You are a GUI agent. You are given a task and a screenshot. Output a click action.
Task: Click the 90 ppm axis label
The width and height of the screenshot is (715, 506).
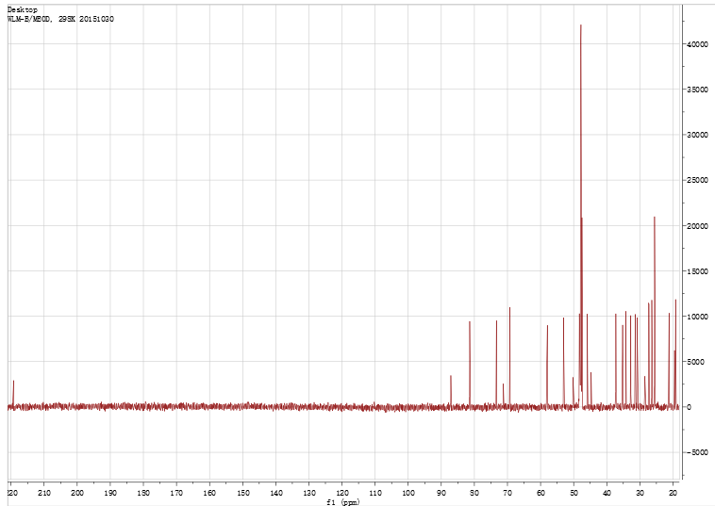[x=441, y=493]
